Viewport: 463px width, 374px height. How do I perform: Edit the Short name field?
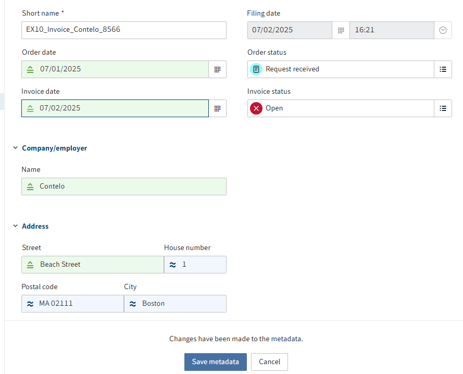click(124, 30)
